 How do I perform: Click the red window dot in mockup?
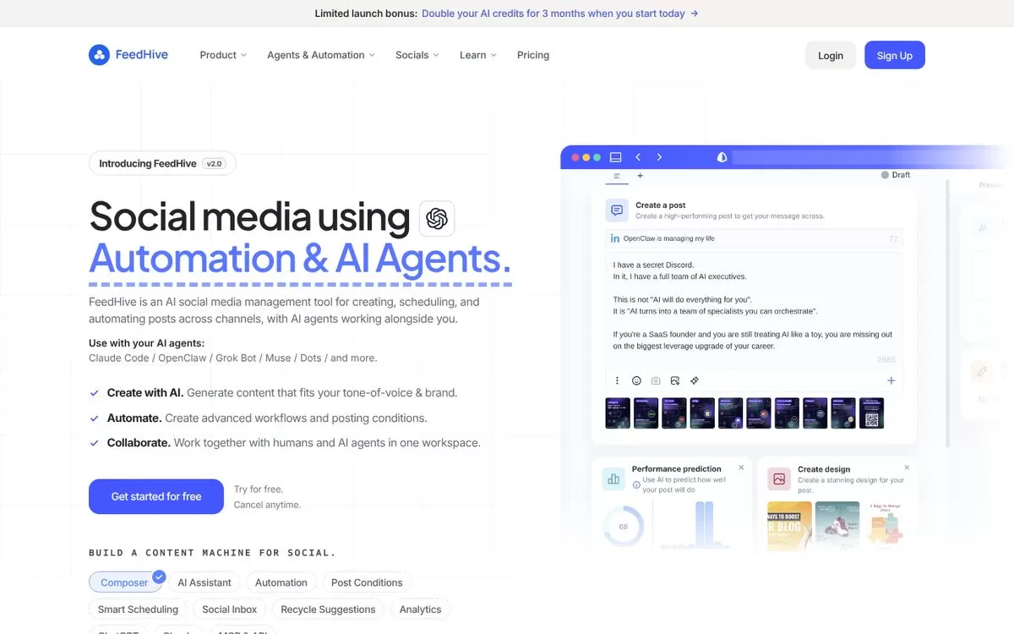575,157
